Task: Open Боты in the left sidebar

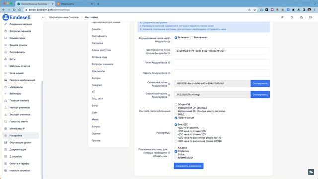Action: (12, 59)
